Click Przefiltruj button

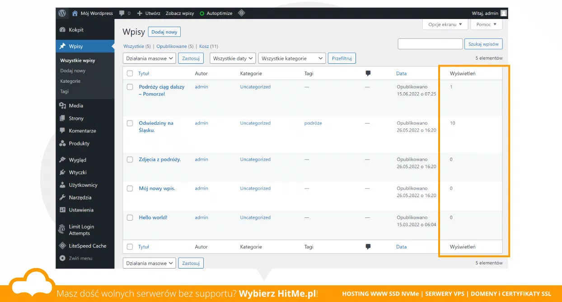pyautogui.click(x=342, y=58)
